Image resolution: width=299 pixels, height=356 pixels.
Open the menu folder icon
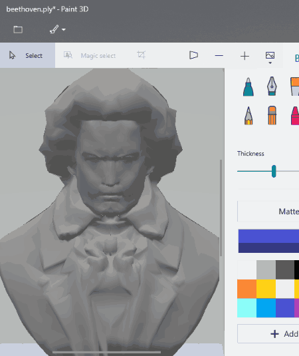click(x=18, y=29)
